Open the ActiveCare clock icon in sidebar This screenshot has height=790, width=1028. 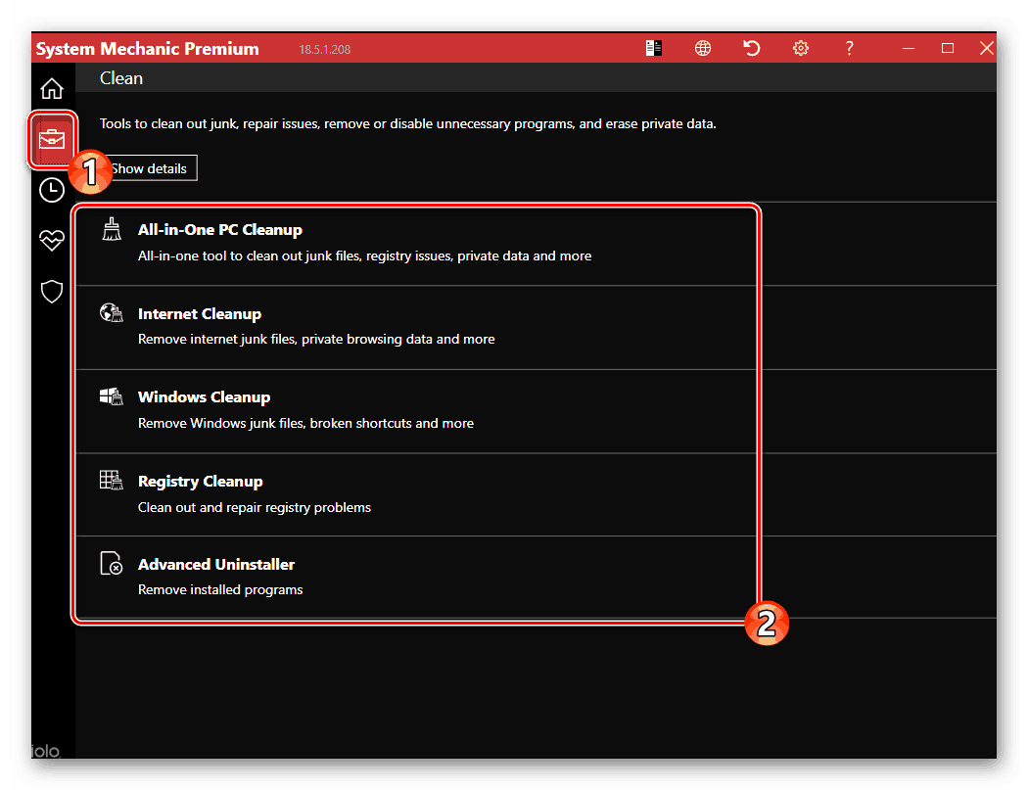click(52, 190)
